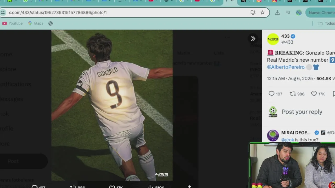Image resolution: width=335 pixels, height=188 pixels.
Task: Click the bottom-bar like icon under photo
Action: 112,187
